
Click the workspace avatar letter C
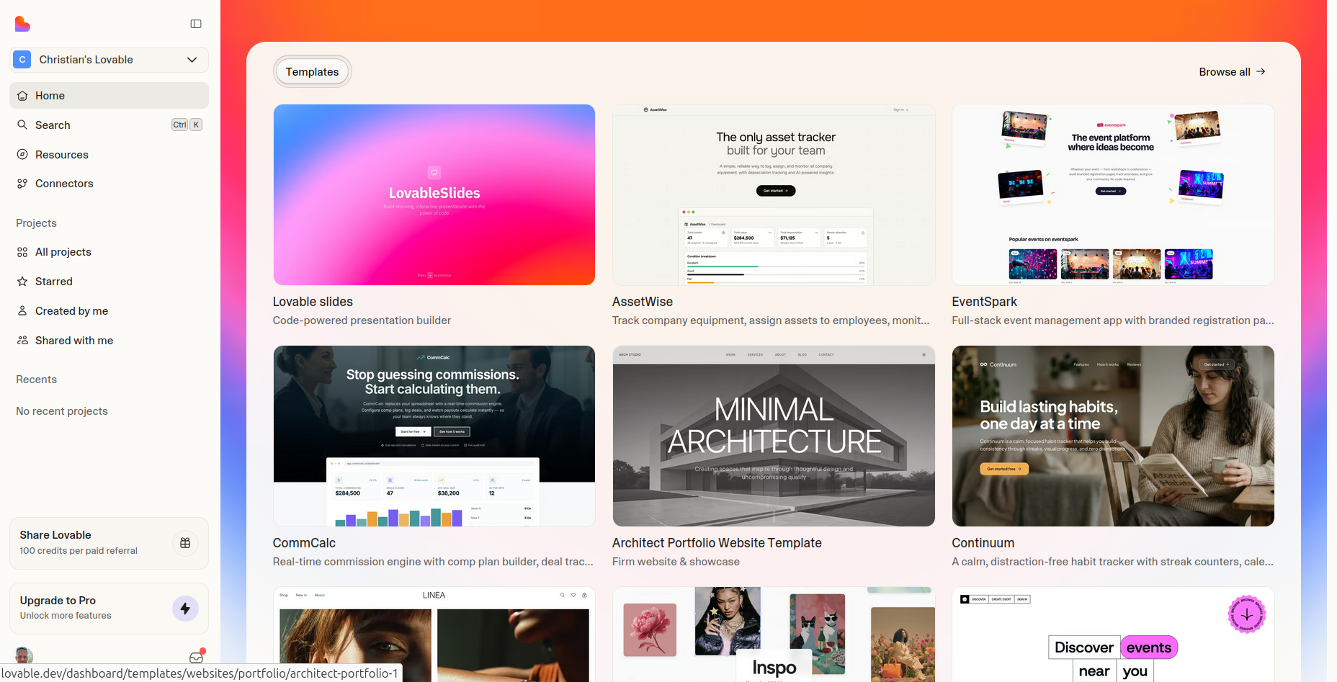pos(22,60)
